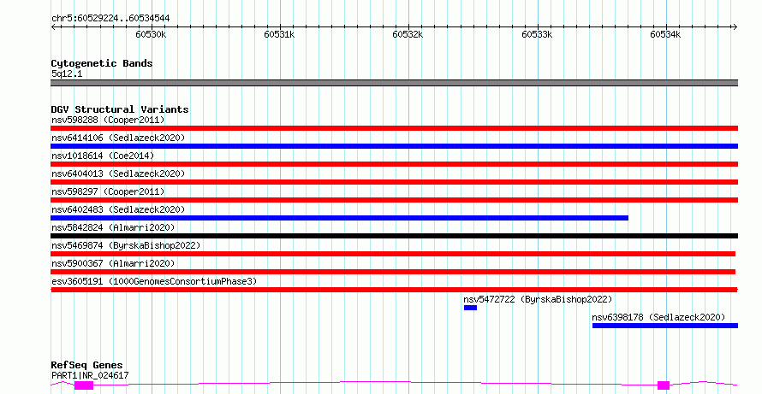Click the gray 5q12.1 cytogenetic band bar

tap(394, 83)
